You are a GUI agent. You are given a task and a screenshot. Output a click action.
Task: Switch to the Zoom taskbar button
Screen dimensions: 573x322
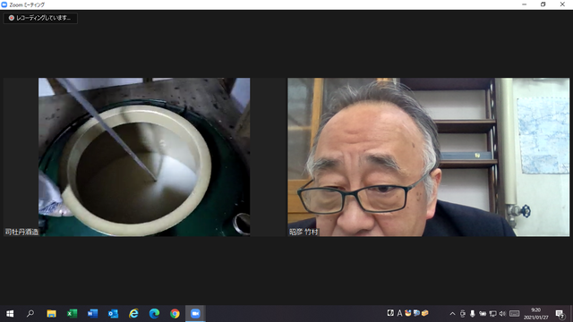pyautogui.click(x=195, y=314)
